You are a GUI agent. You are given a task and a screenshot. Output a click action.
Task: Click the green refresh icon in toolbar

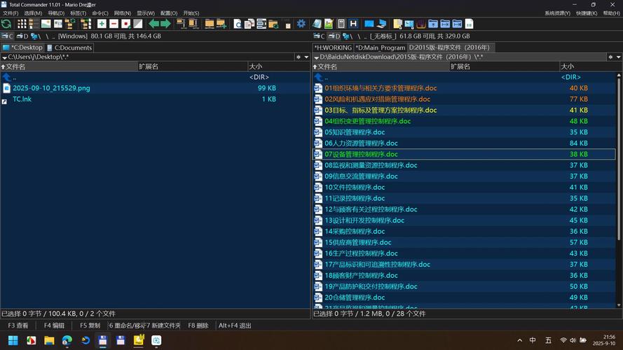6,24
